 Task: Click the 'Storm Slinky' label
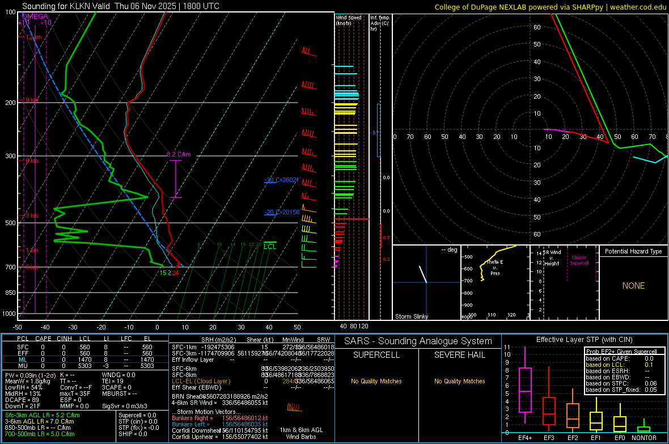pos(411,316)
